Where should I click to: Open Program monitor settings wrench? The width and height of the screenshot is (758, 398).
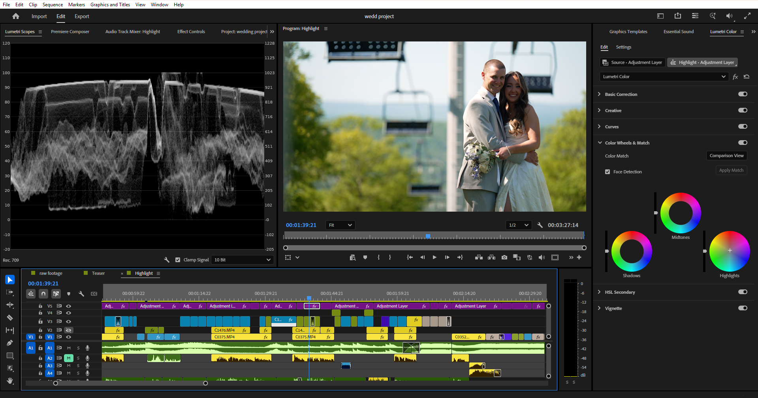(x=540, y=225)
